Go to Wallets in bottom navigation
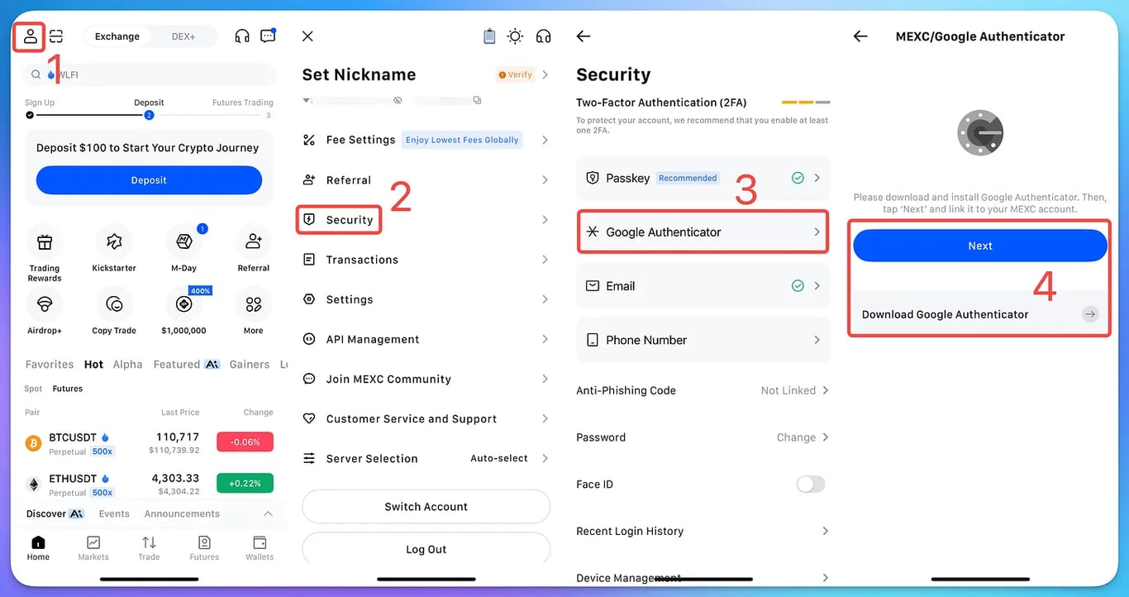1129x597 pixels. tap(260, 548)
